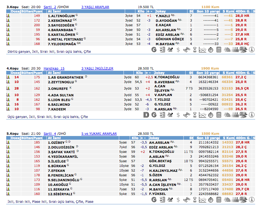Click the bar chart icon beside ALTINOĞLUM
This screenshot has width=267, height=209.
click(x=8, y=16)
